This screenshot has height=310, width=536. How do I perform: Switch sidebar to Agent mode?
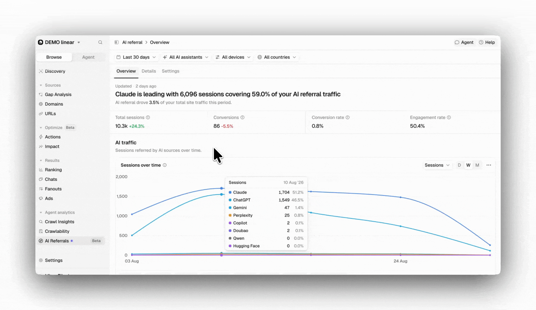88,57
